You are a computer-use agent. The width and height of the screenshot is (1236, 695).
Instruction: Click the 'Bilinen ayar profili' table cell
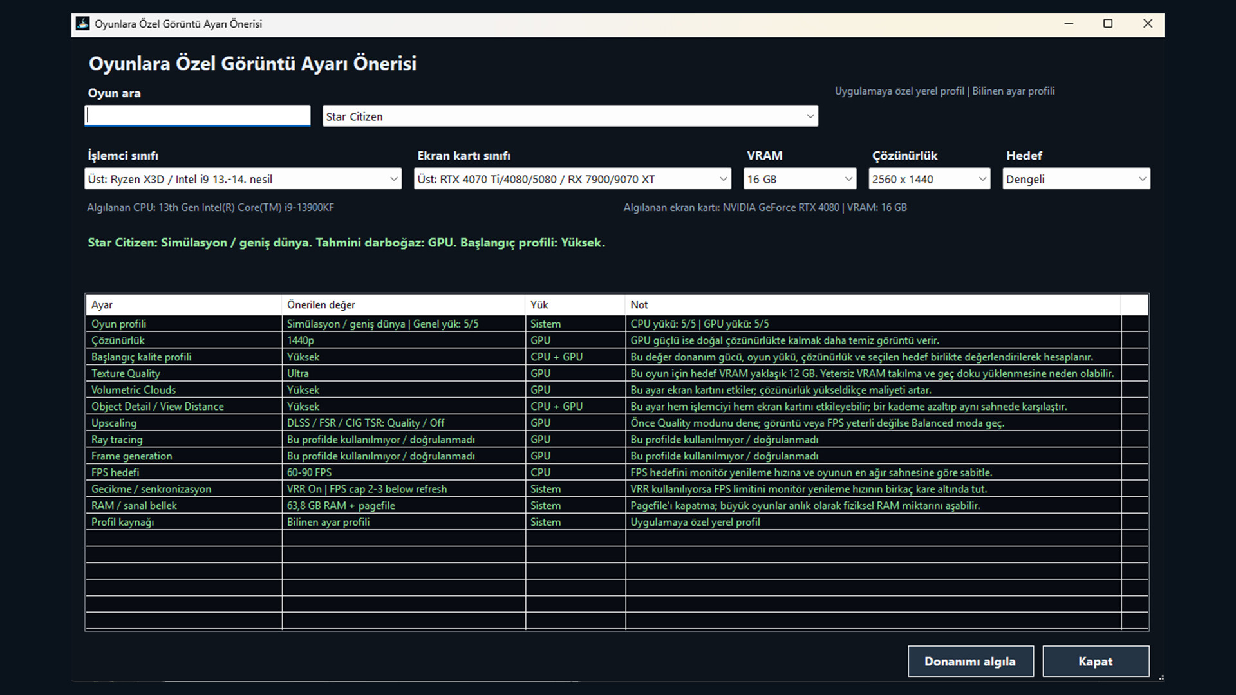pos(404,522)
